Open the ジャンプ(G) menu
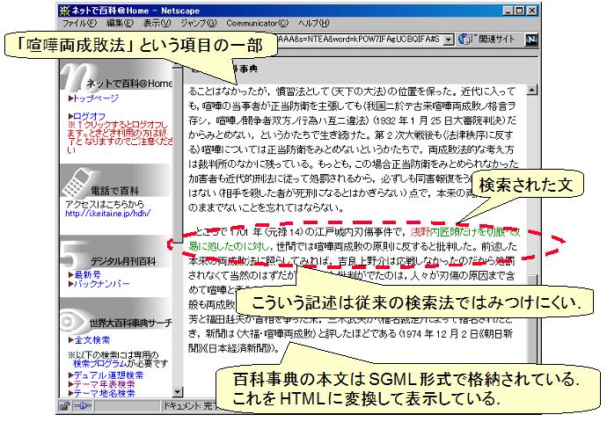The width and height of the screenshot is (607, 422). click(199, 23)
